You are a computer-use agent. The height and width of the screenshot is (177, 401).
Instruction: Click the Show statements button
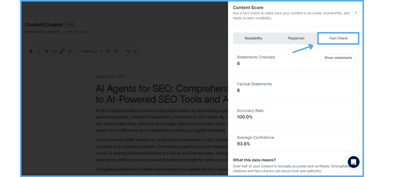coord(338,58)
